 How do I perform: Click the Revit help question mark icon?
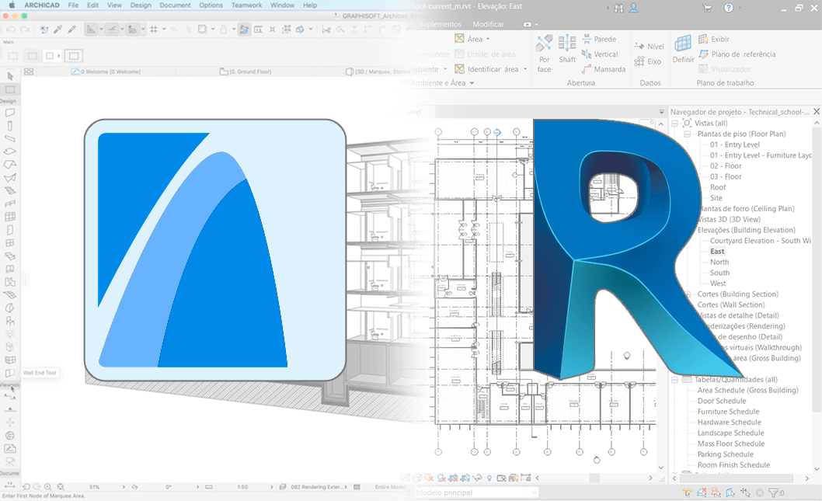(x=729, y=8)
